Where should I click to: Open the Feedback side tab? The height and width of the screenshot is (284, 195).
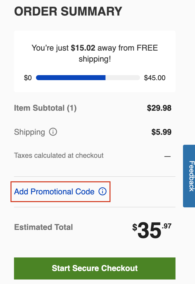pos(189,176)
